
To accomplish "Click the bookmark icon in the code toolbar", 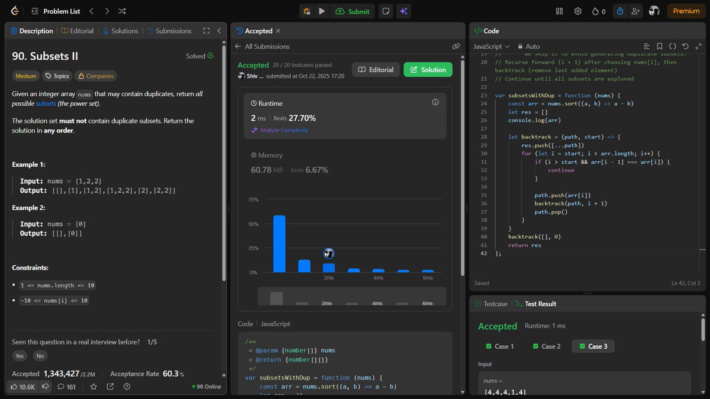I will [x=660, y=46].
